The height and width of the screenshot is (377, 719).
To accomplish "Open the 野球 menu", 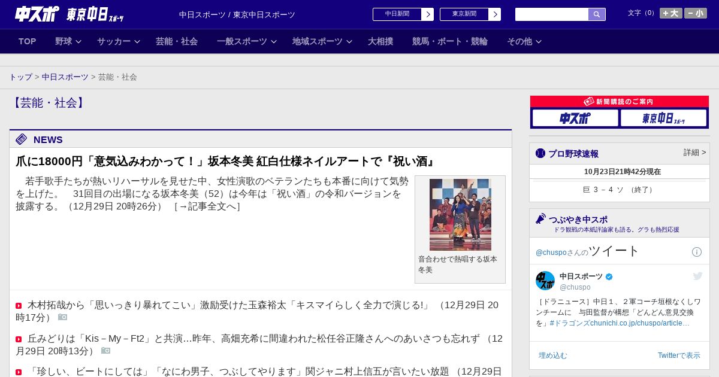I will tap(64, 41).
